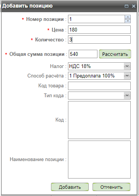The width and height of the screenshot is (139, 196).
Task: Select the Цена input field
Action: coord(99,30)
